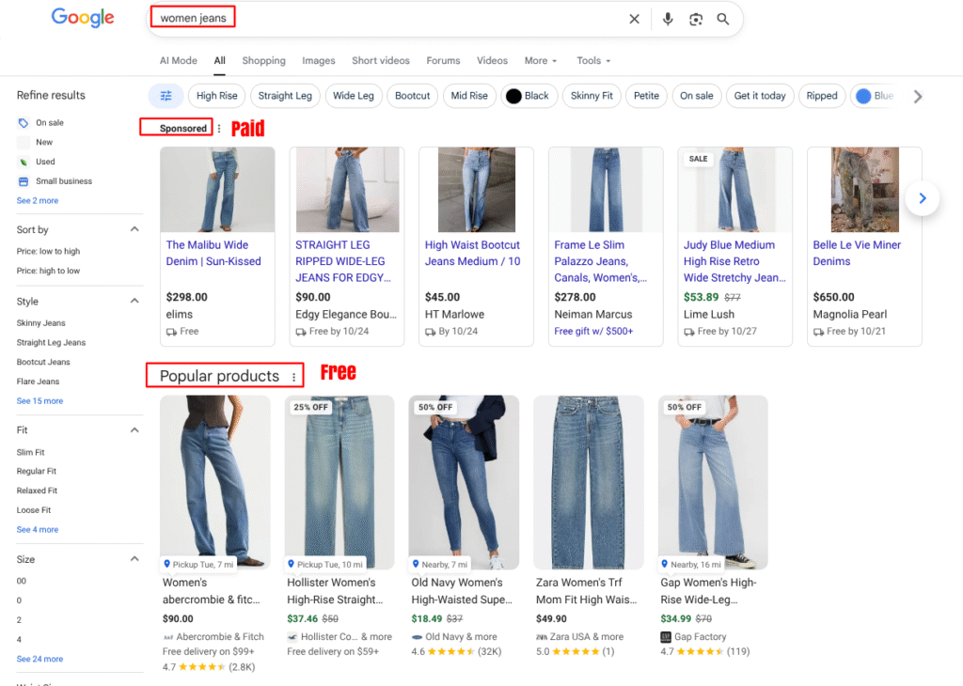Select the Blue color filter chip
The image size is (963, 686).
(878, 96)
